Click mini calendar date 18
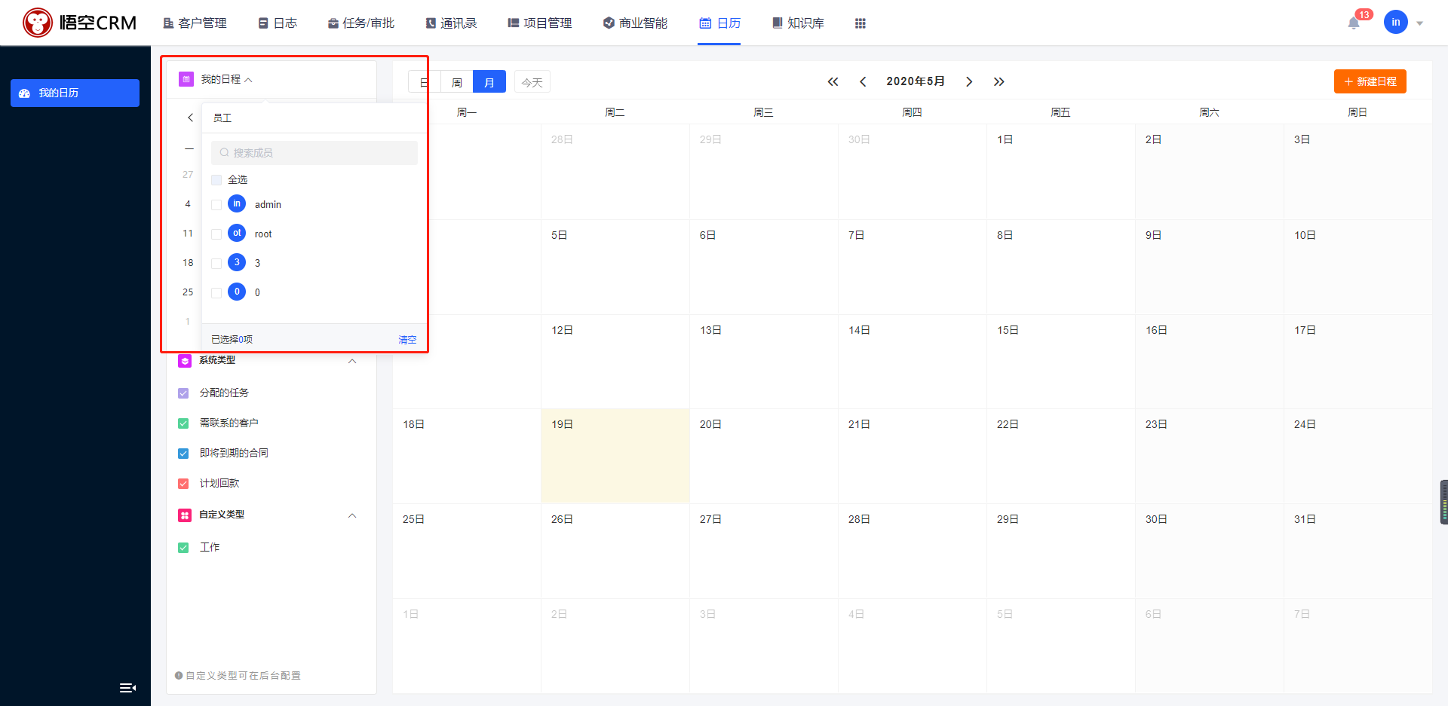Image resolution: width=1448 pixels, height=706 pixels. [188, 263]
